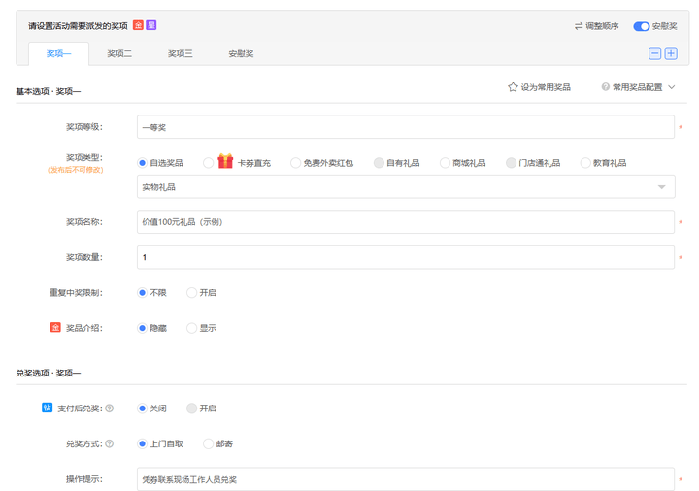
Task: Open the 安慰奖 tab
Action: click(241, 53)
